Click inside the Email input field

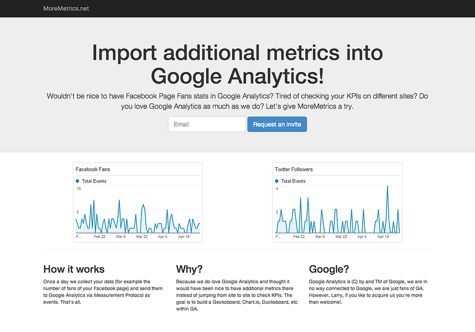206,124
